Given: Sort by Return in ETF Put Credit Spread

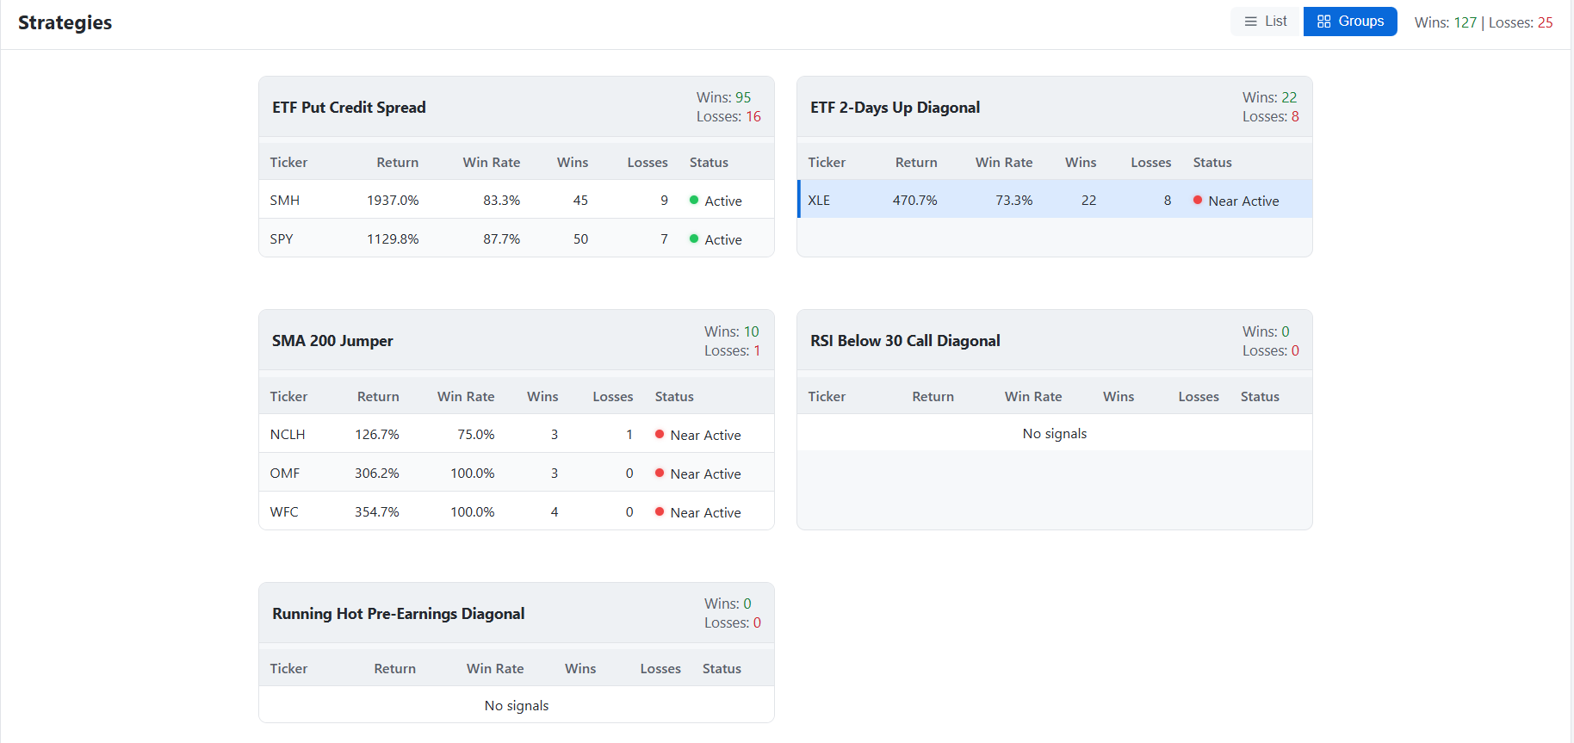Looking at the screenshot, I should 397,162.
